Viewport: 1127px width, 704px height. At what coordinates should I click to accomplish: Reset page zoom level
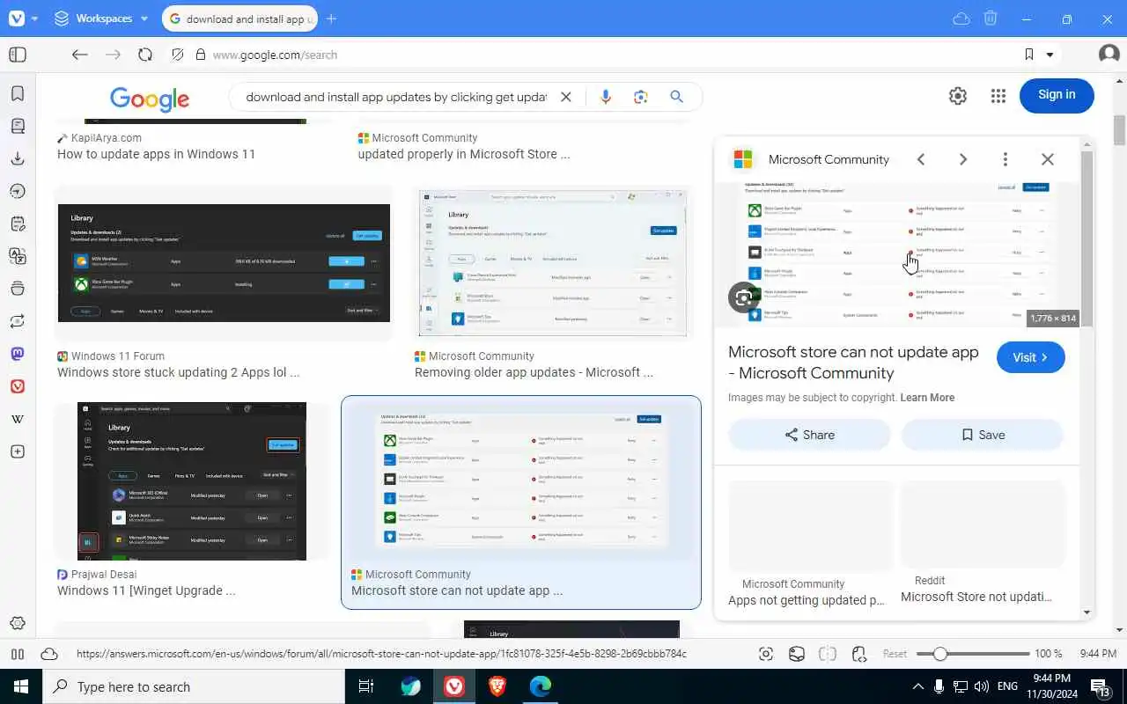tap(895, 654)
